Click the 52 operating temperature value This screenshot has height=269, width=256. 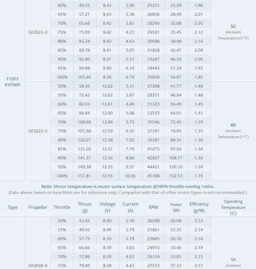pyautogui.click(x=233, y=26)
